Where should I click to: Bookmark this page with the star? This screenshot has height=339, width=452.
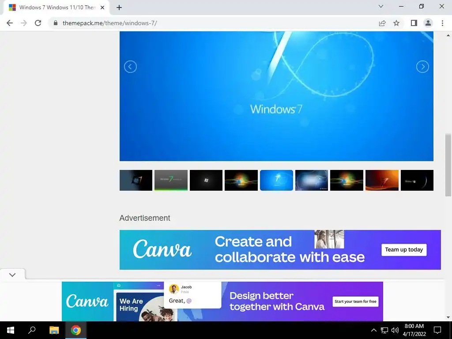(396, 23)
